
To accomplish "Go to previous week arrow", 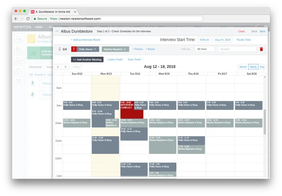I will pos(58,67).
